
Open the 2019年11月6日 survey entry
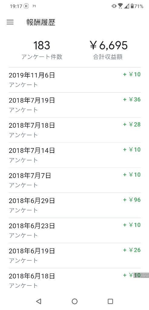click(74, 80)
